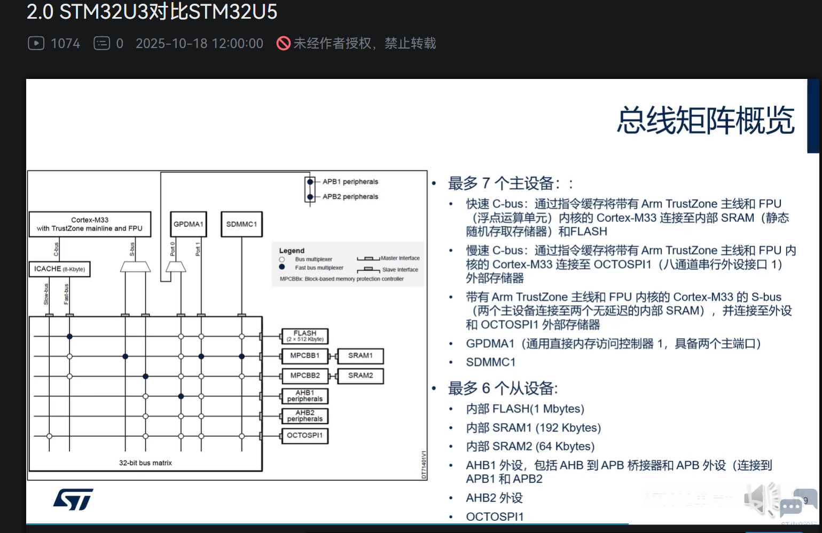The height and width of the screenshot is (533, 822).
Task: Click the "Legend" heading in the diagram
Action: 292,250
